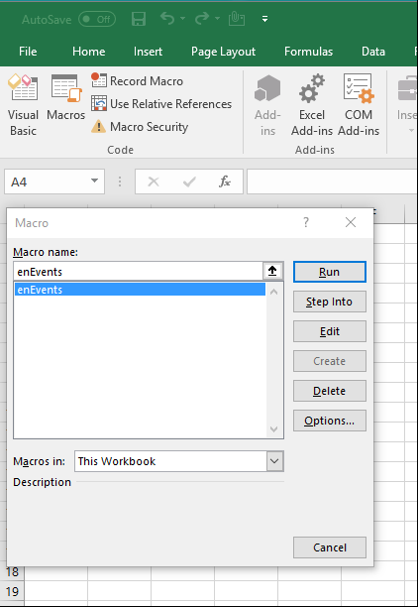This screenshot has width=418, height=607.
Task: Click the Save icon in quick access toolbar
Action: tap(139, 19)
